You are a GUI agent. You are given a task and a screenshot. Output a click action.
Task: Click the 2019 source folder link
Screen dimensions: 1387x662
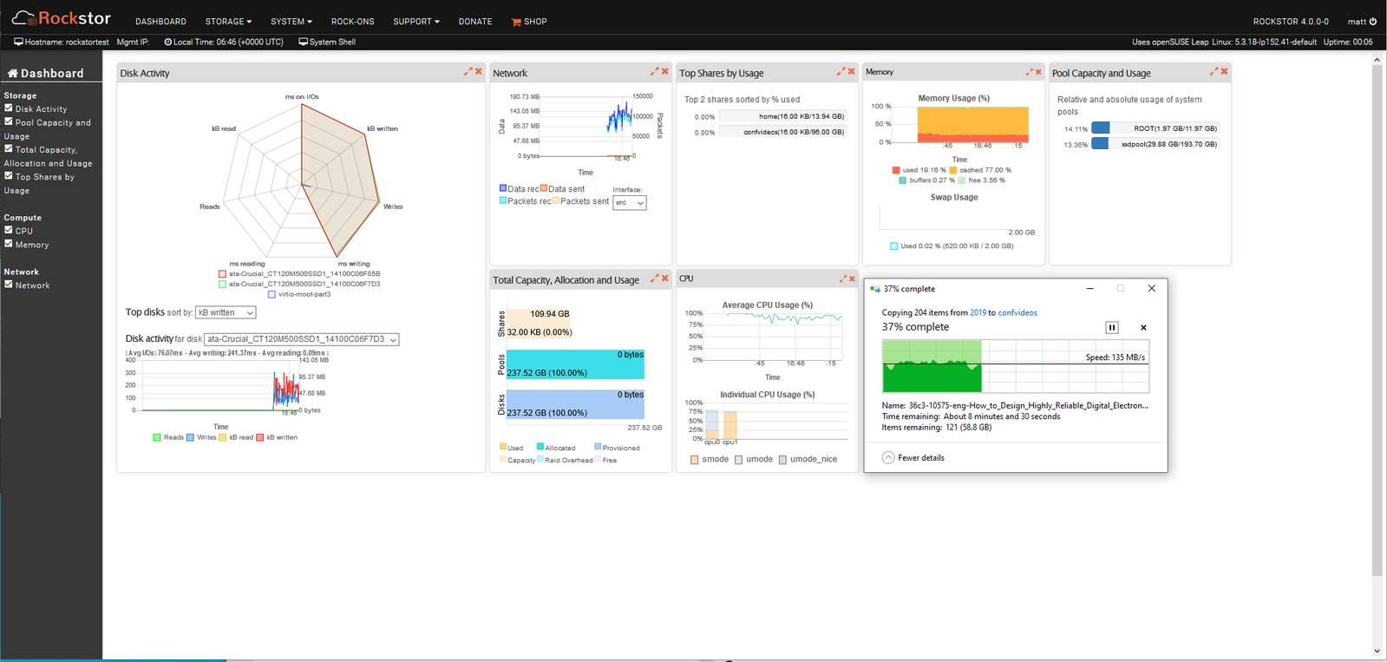click(978, 313)
